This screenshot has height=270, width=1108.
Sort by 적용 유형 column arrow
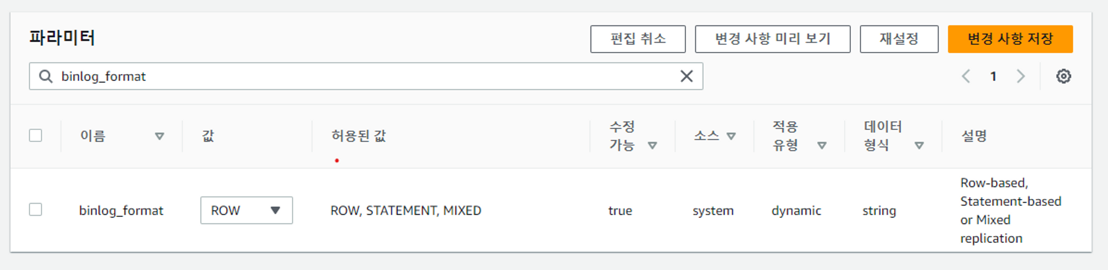[822, 146]
